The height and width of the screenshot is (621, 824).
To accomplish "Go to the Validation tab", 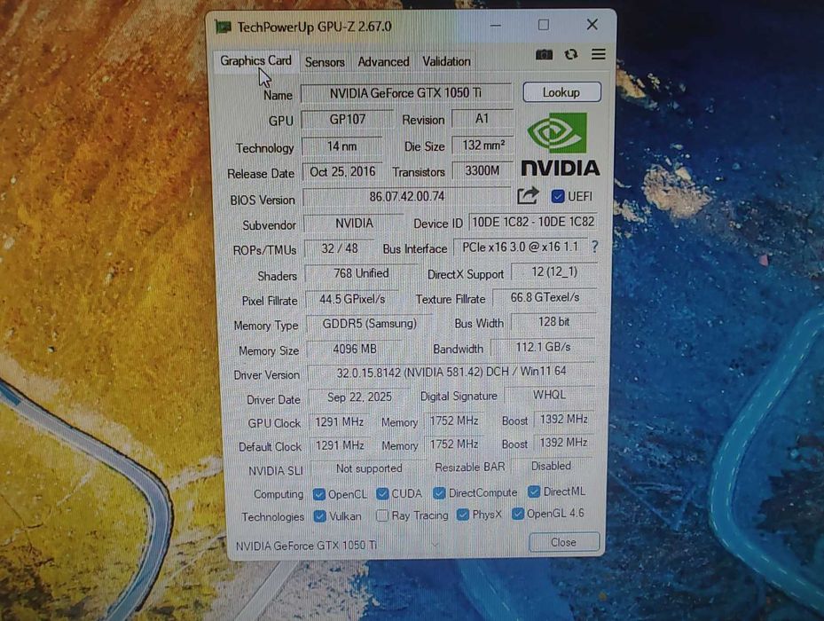I will [447, 61].
